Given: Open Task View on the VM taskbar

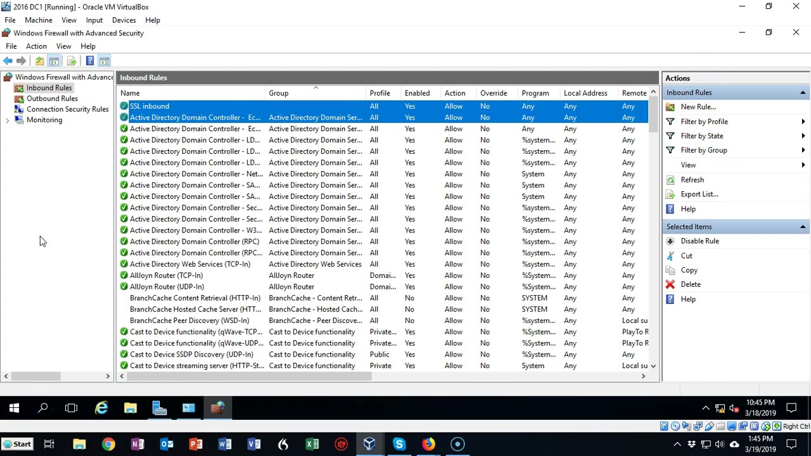Looking at the screenshot, I should pos(72,408).
